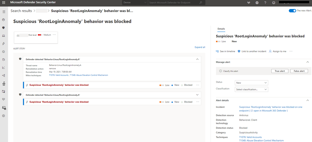Click the search magnifier icon
Image resolution: width=312 pixels, height=142 pixels.
pos(201,2)
